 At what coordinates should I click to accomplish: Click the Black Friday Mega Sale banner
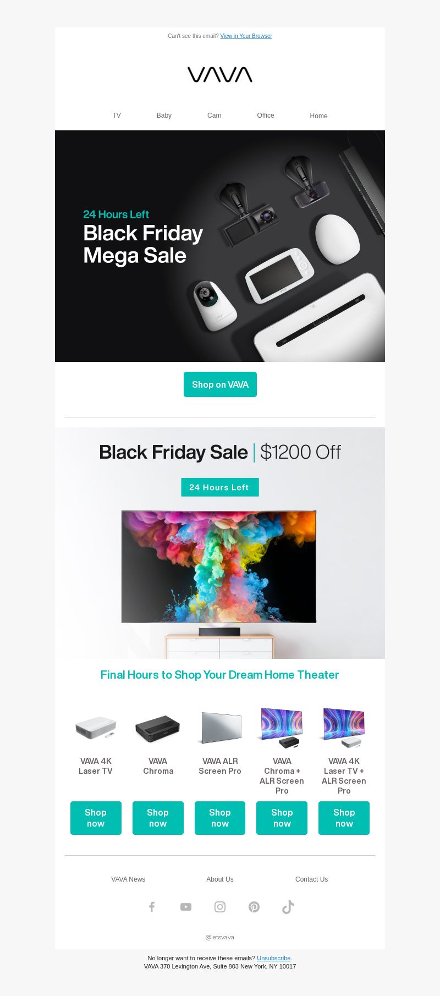coord(220,246)
